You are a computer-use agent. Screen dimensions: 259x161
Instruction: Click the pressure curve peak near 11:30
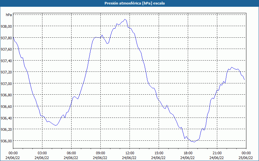125,19
